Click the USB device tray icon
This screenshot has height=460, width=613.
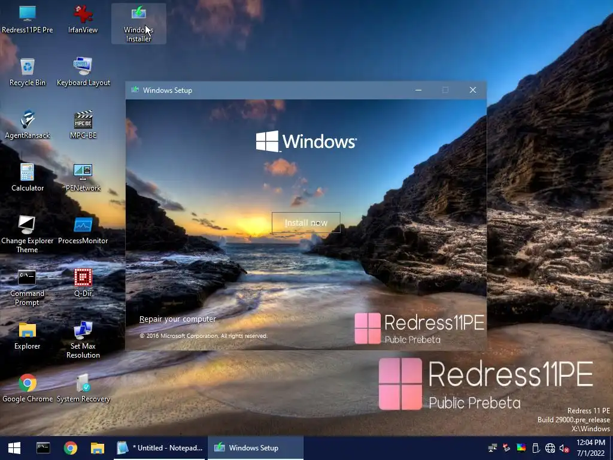[536, 448]
